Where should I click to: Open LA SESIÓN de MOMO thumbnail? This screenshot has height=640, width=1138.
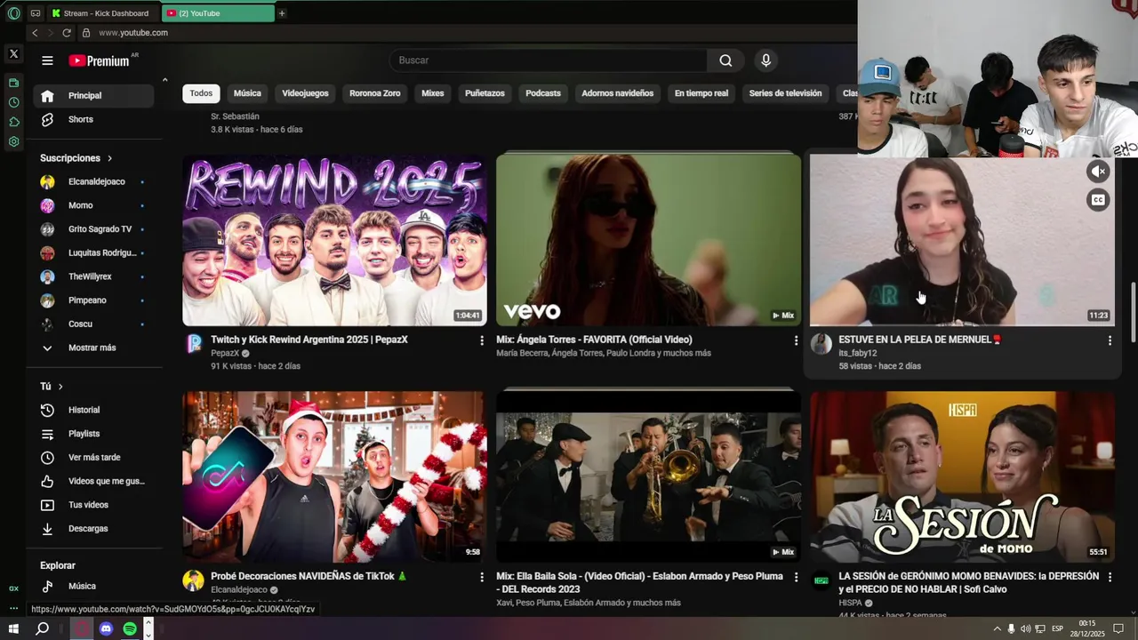962,476
